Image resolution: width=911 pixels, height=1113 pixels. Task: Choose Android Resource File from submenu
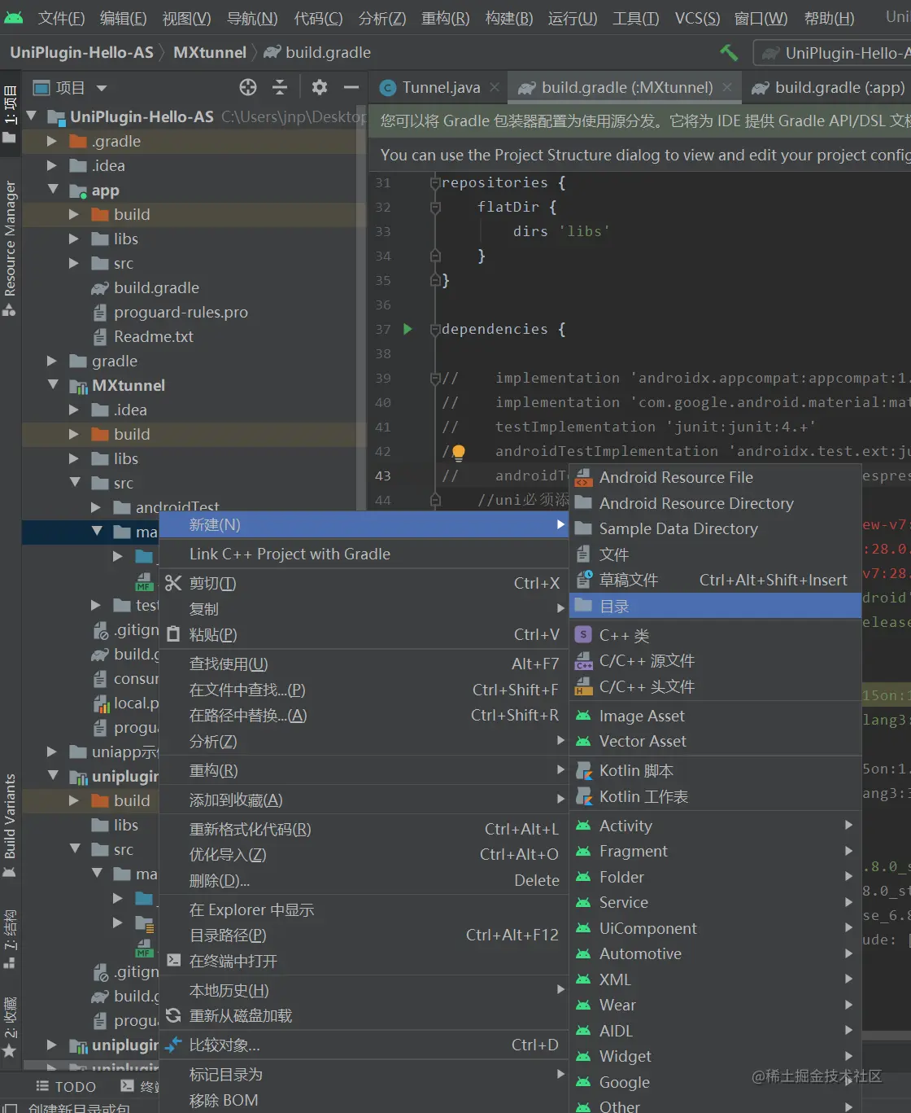(x=716, y=477)
